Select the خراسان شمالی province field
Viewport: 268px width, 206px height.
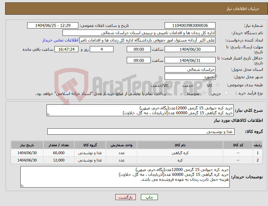pos(190,69)
